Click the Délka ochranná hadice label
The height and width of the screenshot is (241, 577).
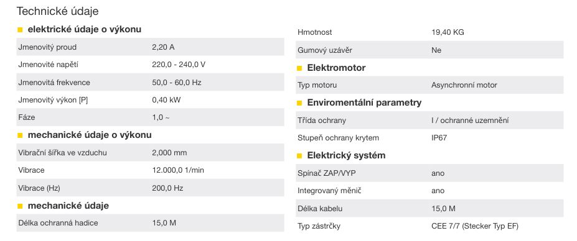coord(58,223)
